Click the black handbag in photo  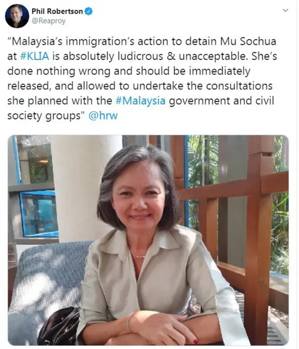tap(58, 326)
